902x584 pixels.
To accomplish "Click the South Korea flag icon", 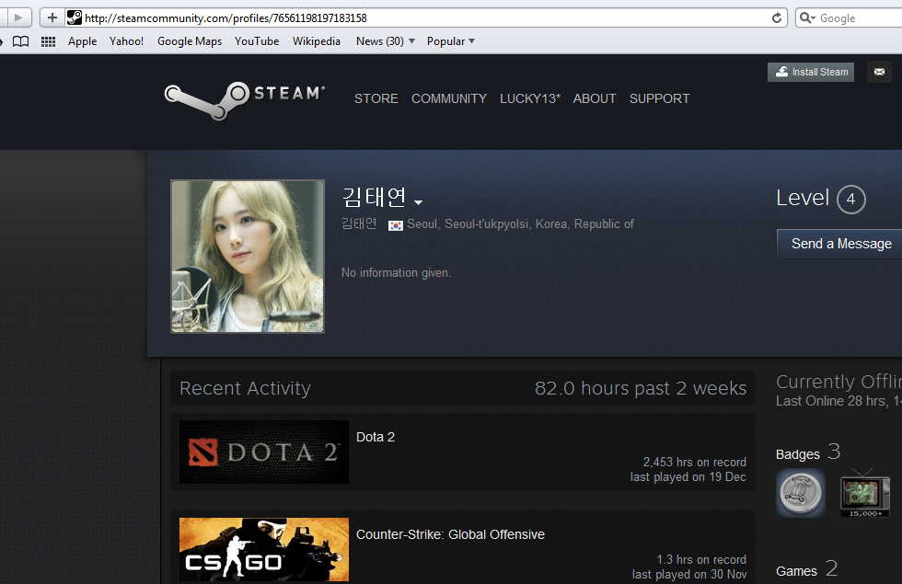I will [395, 225].
